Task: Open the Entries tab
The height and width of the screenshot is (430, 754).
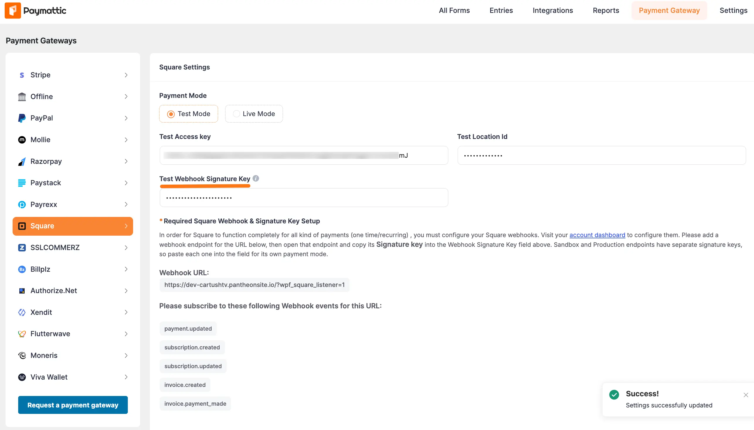Action: (x=501, y=10)
